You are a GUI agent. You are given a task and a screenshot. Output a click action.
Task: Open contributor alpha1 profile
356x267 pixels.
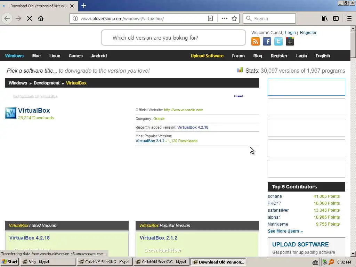click(x=274, y=217)
